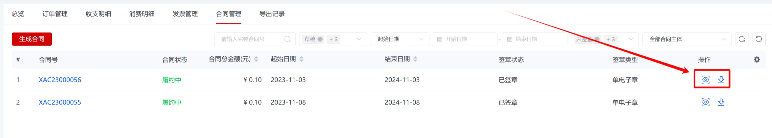Click the reset filters icon button

point(759,39)
